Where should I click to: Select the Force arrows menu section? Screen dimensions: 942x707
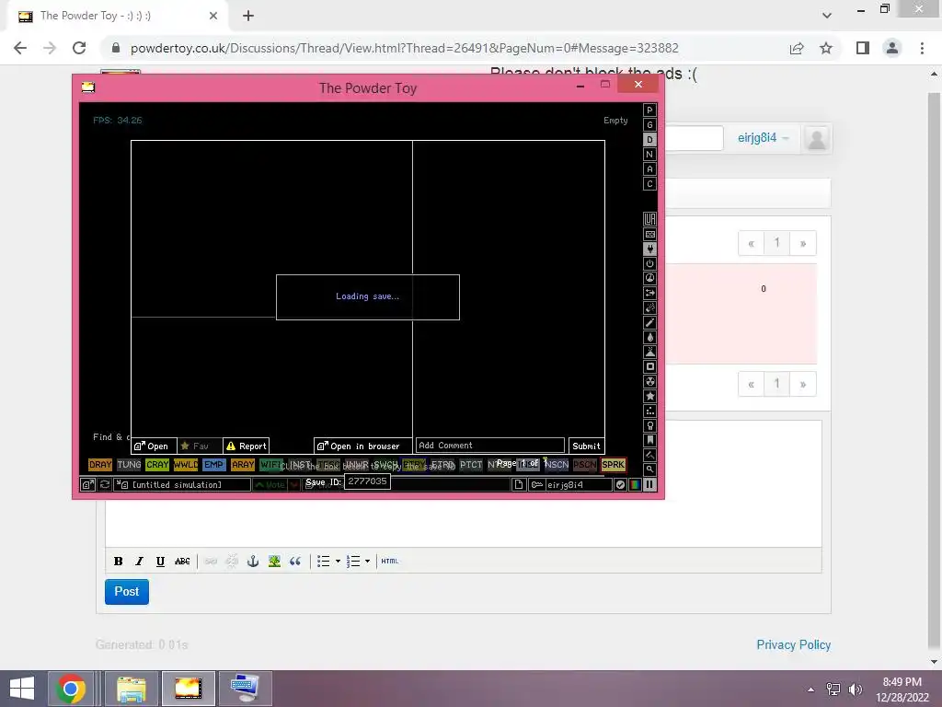pyautogui.click(x=649, y=293)
